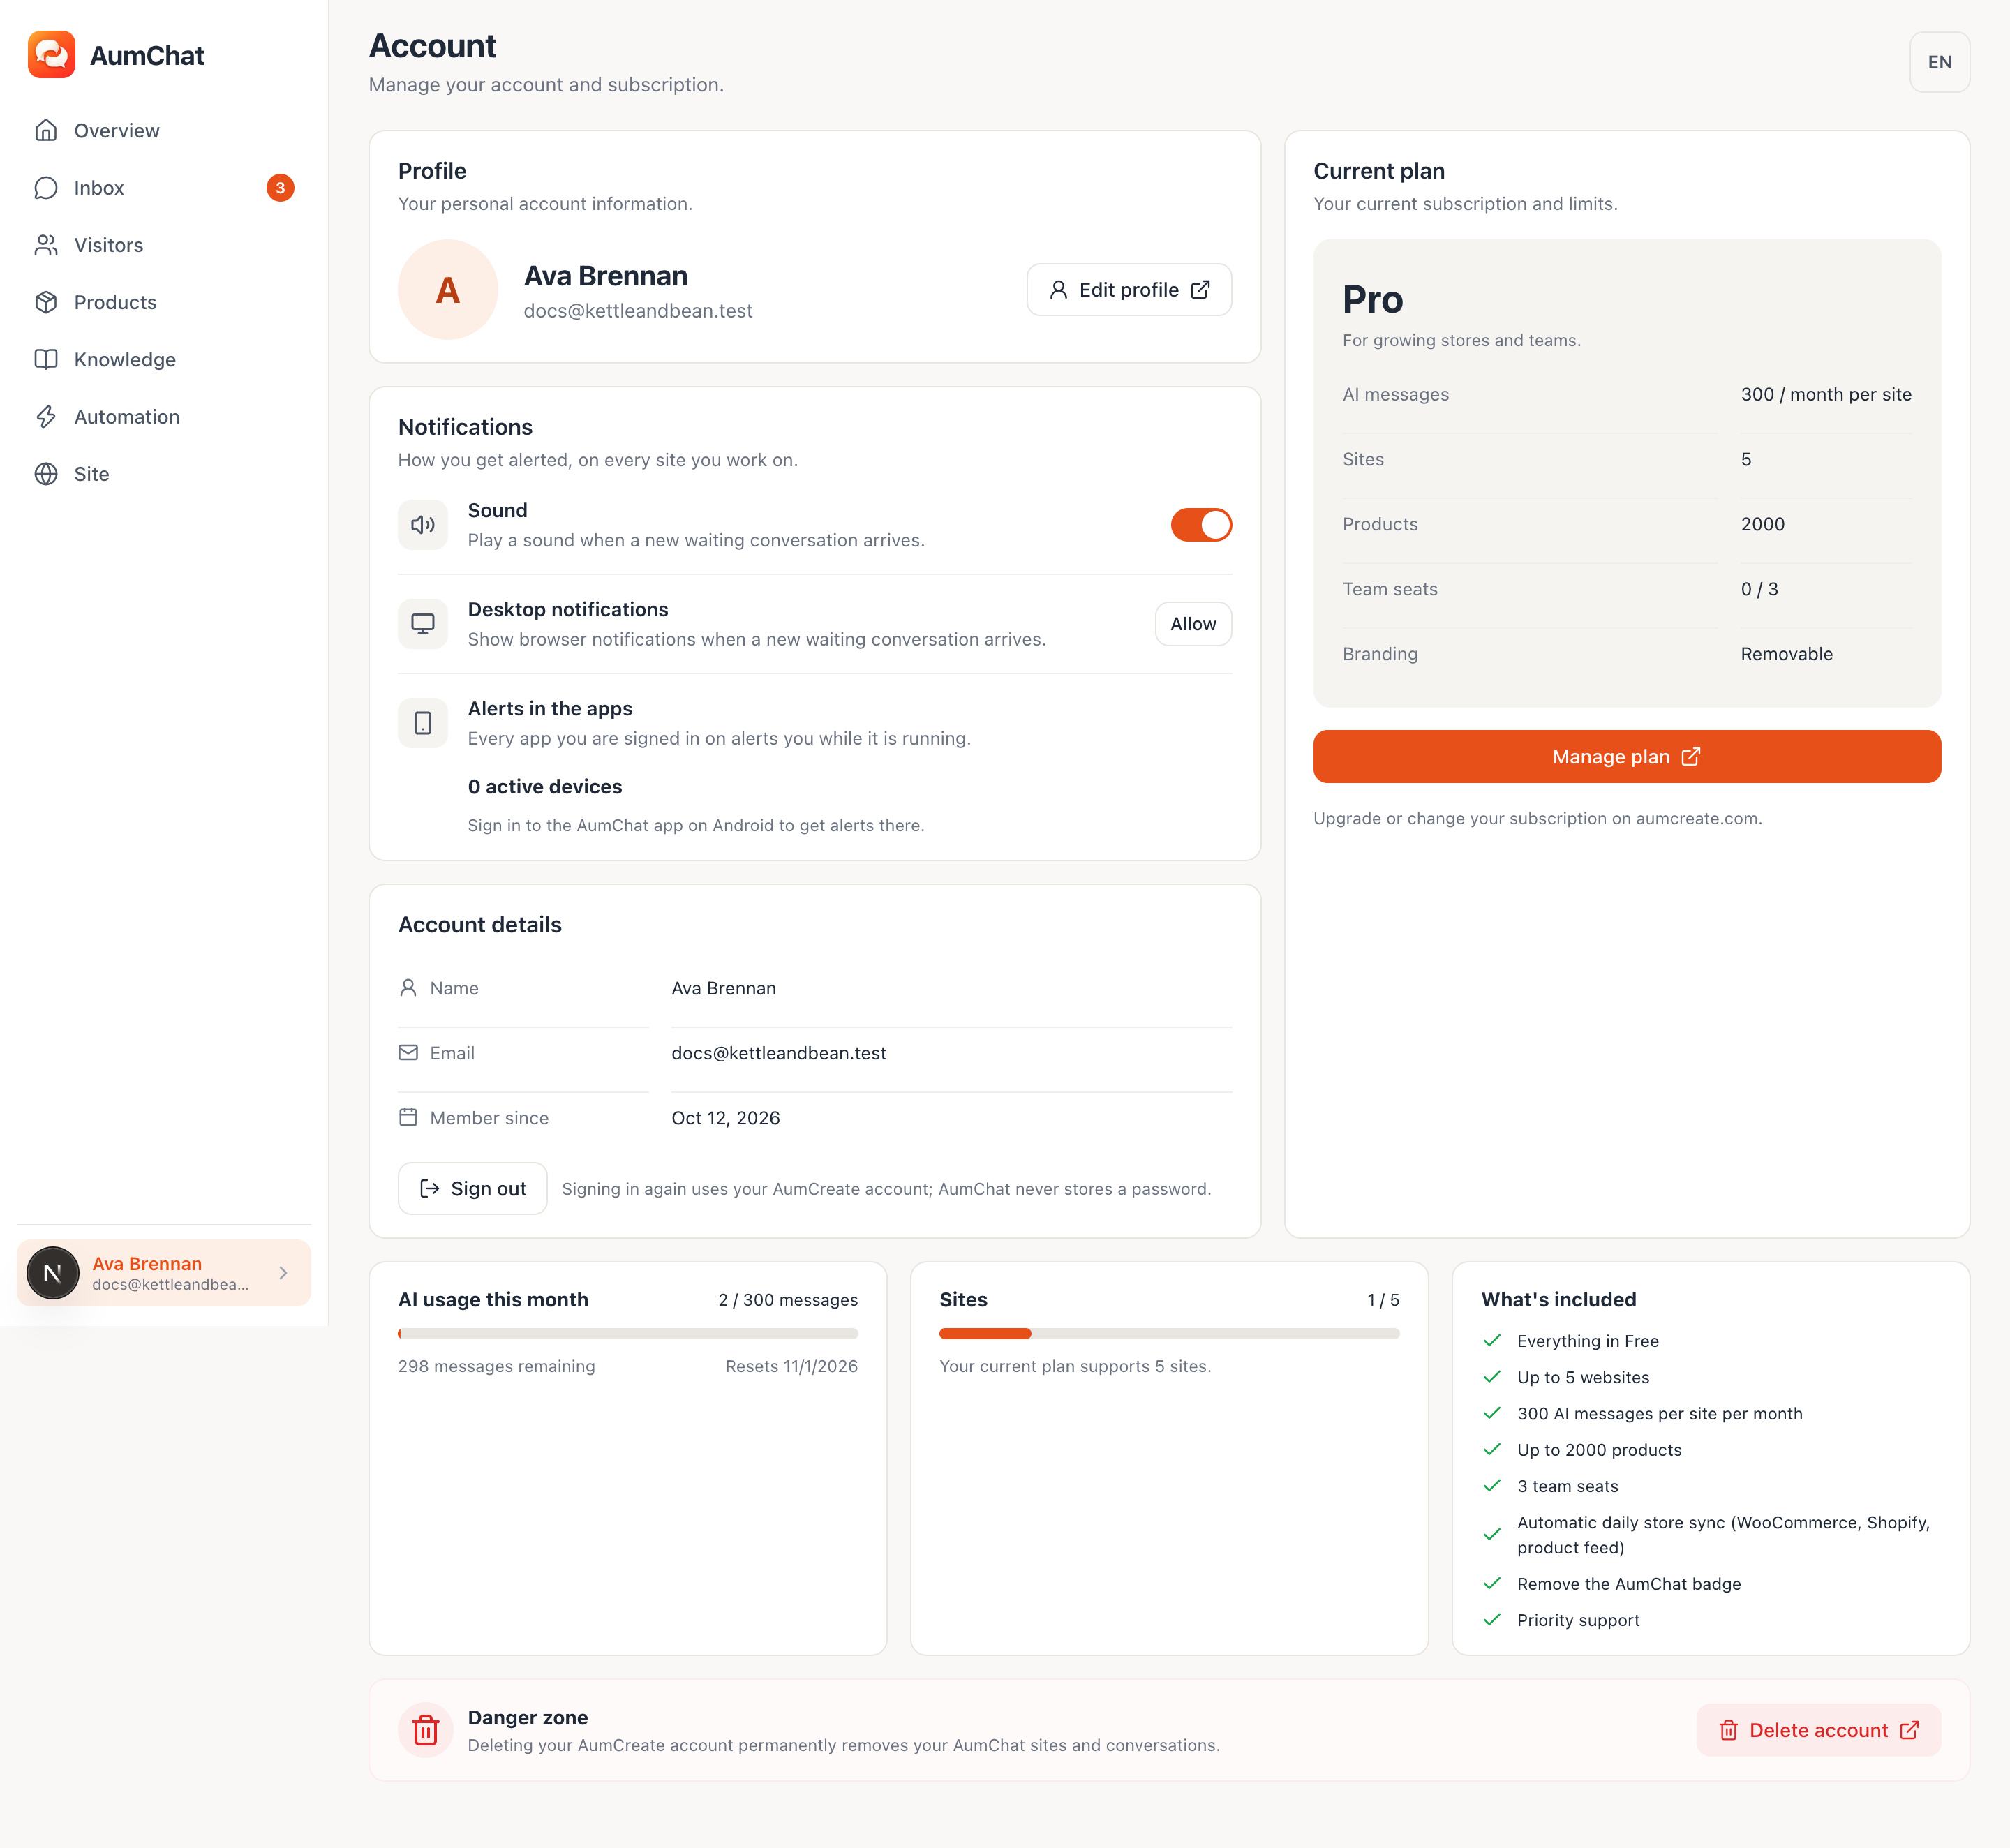The width and height of the screenshot is (2010, 1848).
Task: Click the Delete account button
Action: 1818,1730
